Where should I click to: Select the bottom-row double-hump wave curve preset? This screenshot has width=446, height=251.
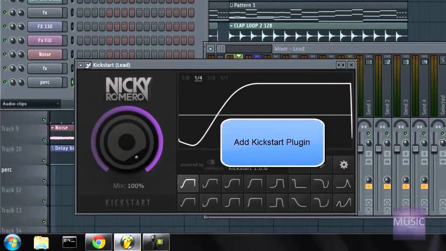[344, 202]
